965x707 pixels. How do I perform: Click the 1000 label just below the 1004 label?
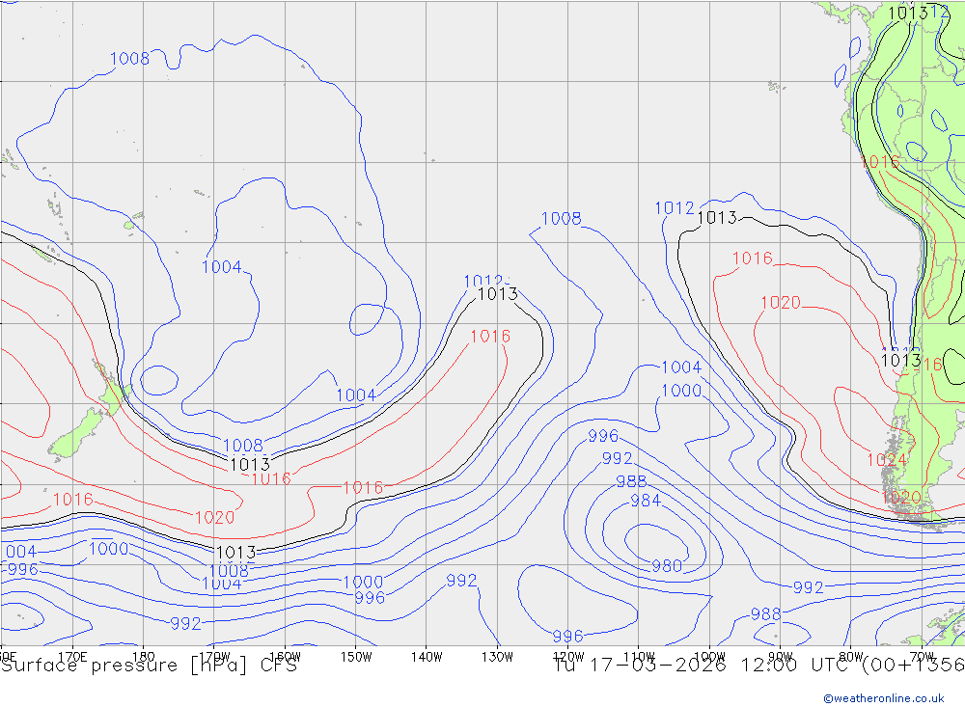681,391
